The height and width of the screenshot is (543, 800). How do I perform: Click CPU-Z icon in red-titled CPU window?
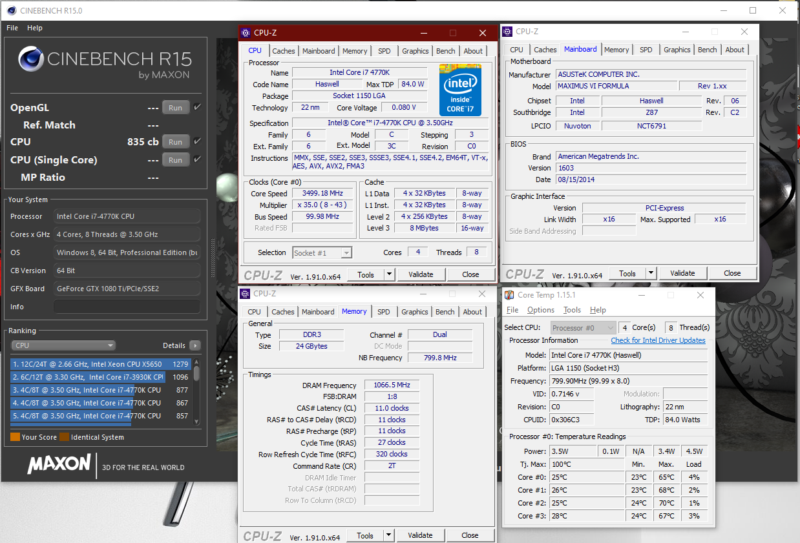(246, 33)
